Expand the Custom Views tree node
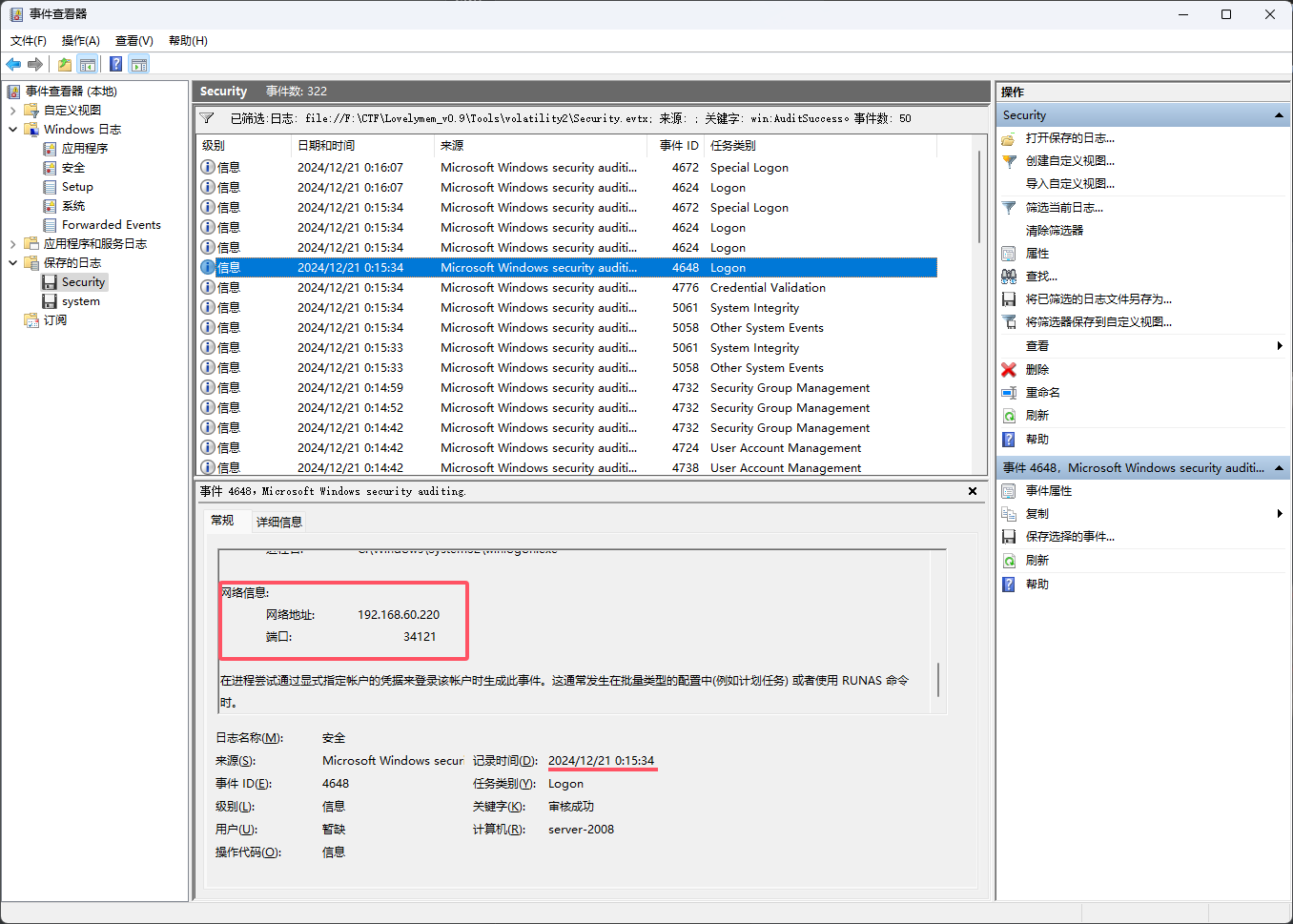Viewport: 1293px width, 924px height. coord(13,111)
